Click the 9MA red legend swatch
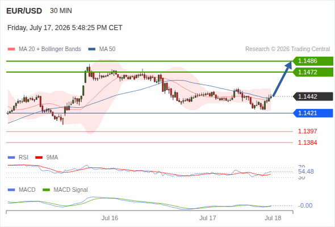 click(x=39, y=158)
